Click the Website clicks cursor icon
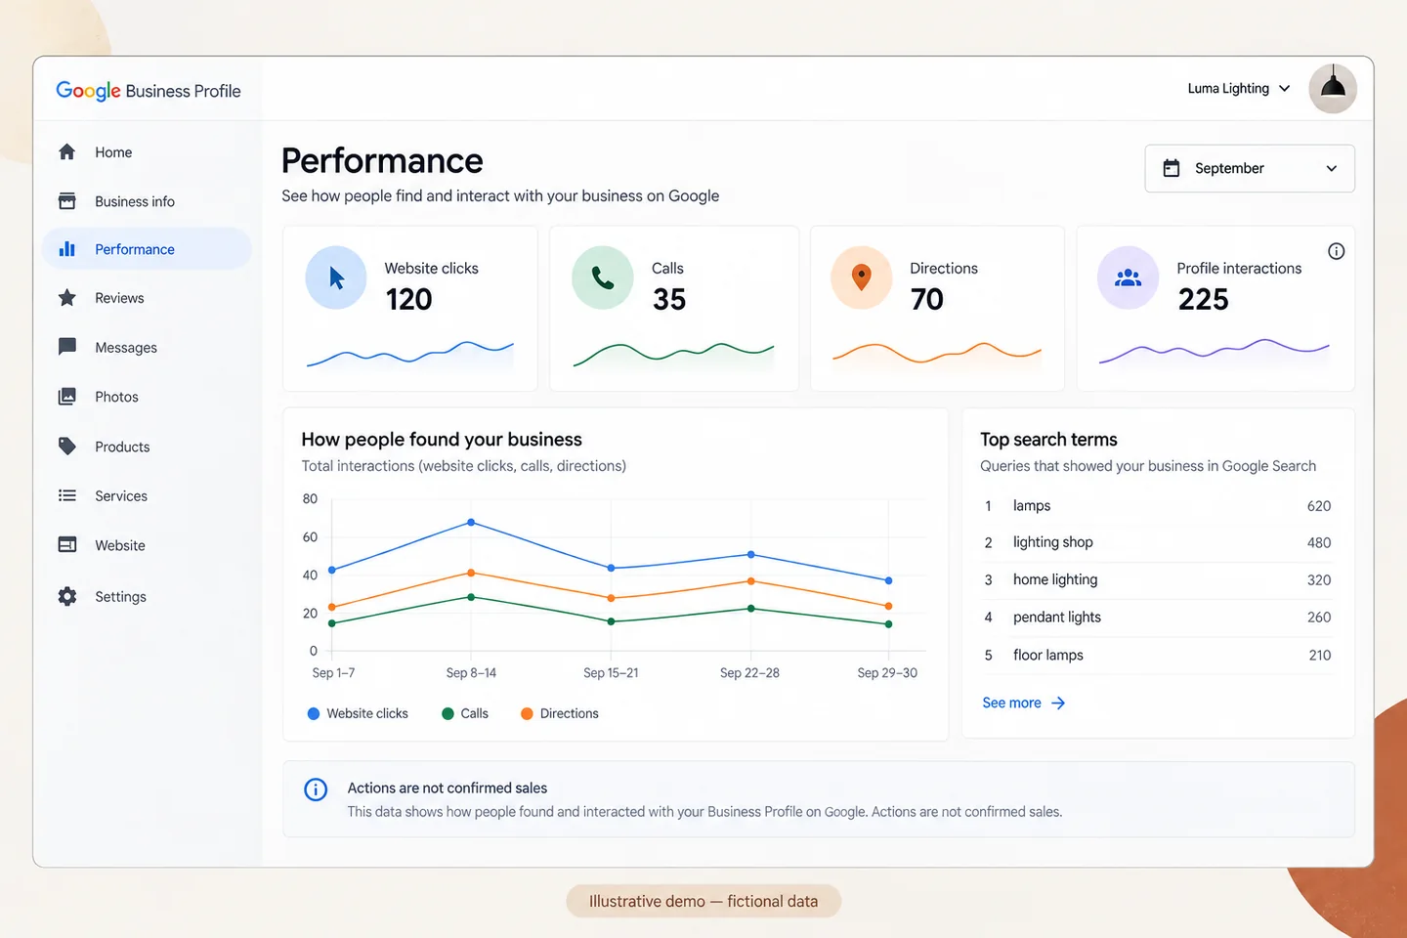This screenshot has height=938, width=1407. pos(336,277)
